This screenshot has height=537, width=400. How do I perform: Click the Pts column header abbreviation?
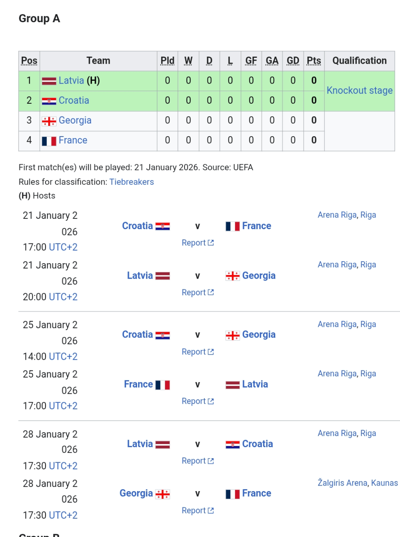click(x=314, y=61)
